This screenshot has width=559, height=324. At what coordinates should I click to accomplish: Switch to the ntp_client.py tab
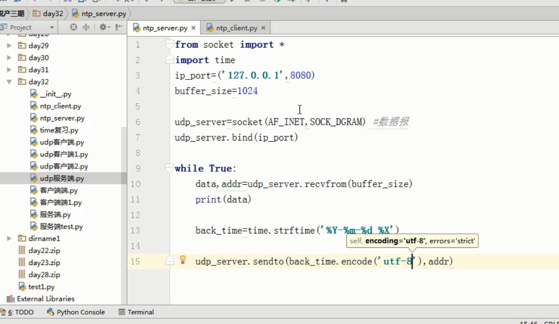pyautogui.click(x=236, y=28)
